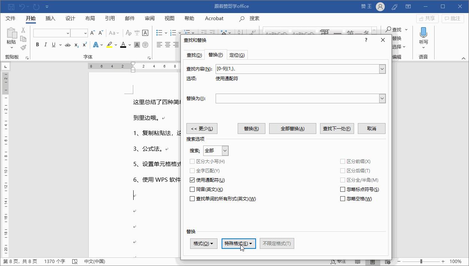Toggle bold formatting in the Font group
469x266 pixels.
(x=37, y=45)
